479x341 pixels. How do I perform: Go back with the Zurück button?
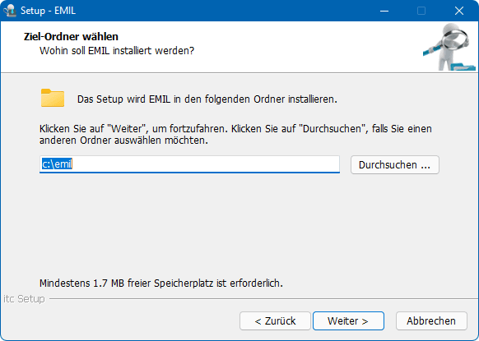pos(275,321)
